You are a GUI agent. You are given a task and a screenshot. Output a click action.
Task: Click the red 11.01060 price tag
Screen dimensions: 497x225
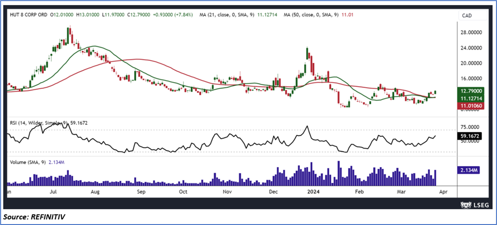coord(472,106)
